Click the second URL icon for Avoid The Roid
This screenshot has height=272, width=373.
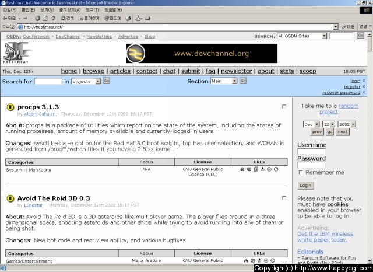[x=252, y=260]
